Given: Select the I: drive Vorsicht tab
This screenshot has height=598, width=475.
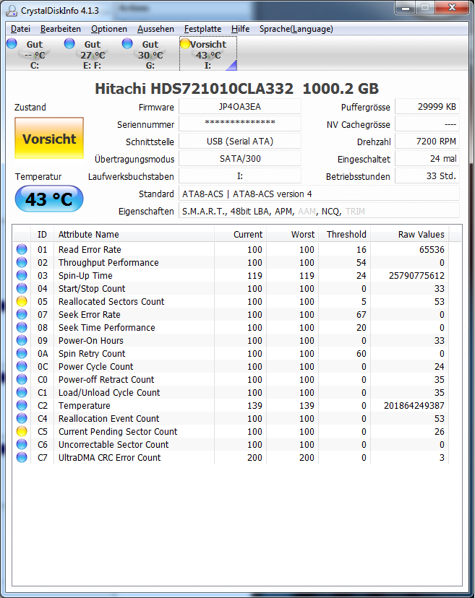Looking at the screenshot, I should coord(208,54).
